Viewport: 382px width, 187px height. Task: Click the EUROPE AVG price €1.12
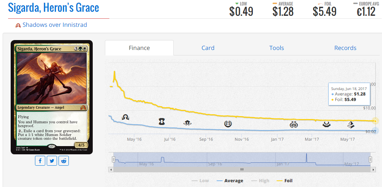366,11
